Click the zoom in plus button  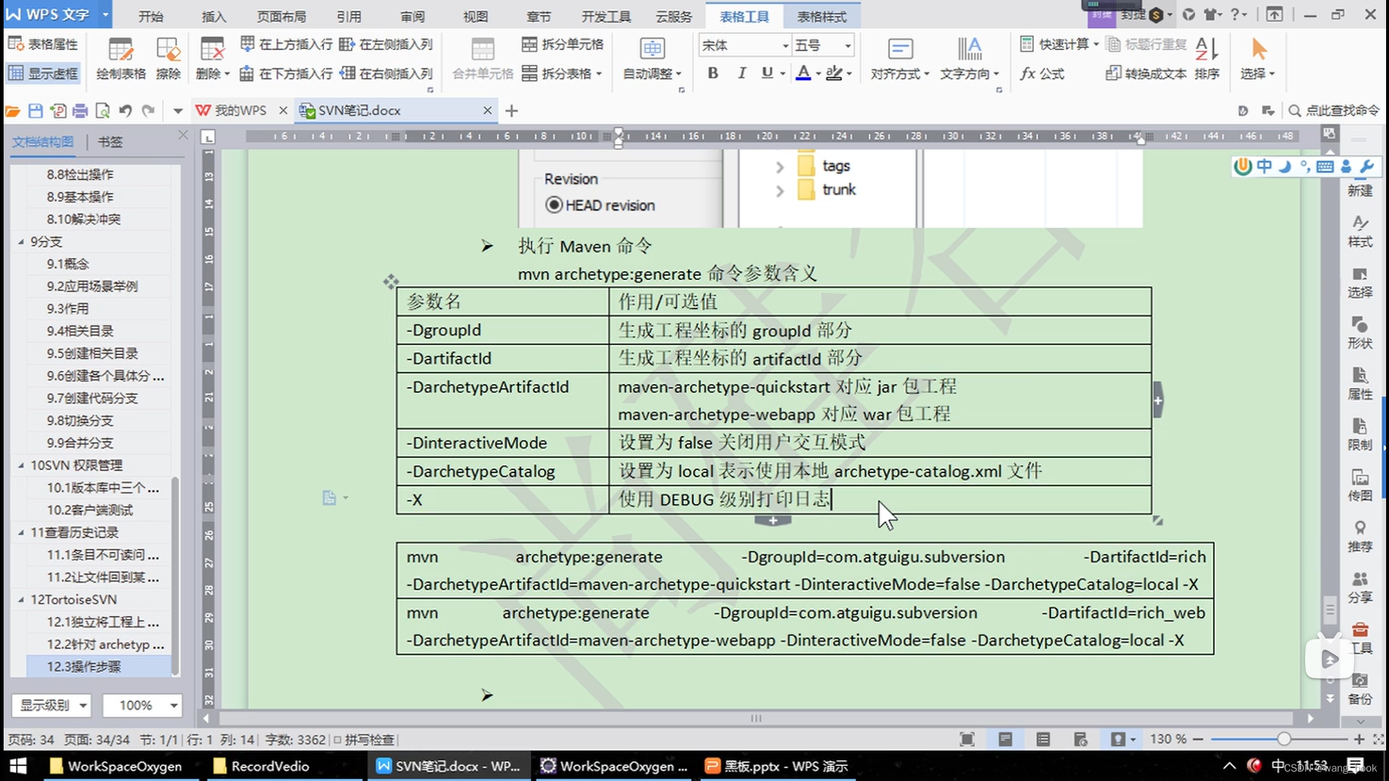pyautogui.click(x=1359, y=739)
